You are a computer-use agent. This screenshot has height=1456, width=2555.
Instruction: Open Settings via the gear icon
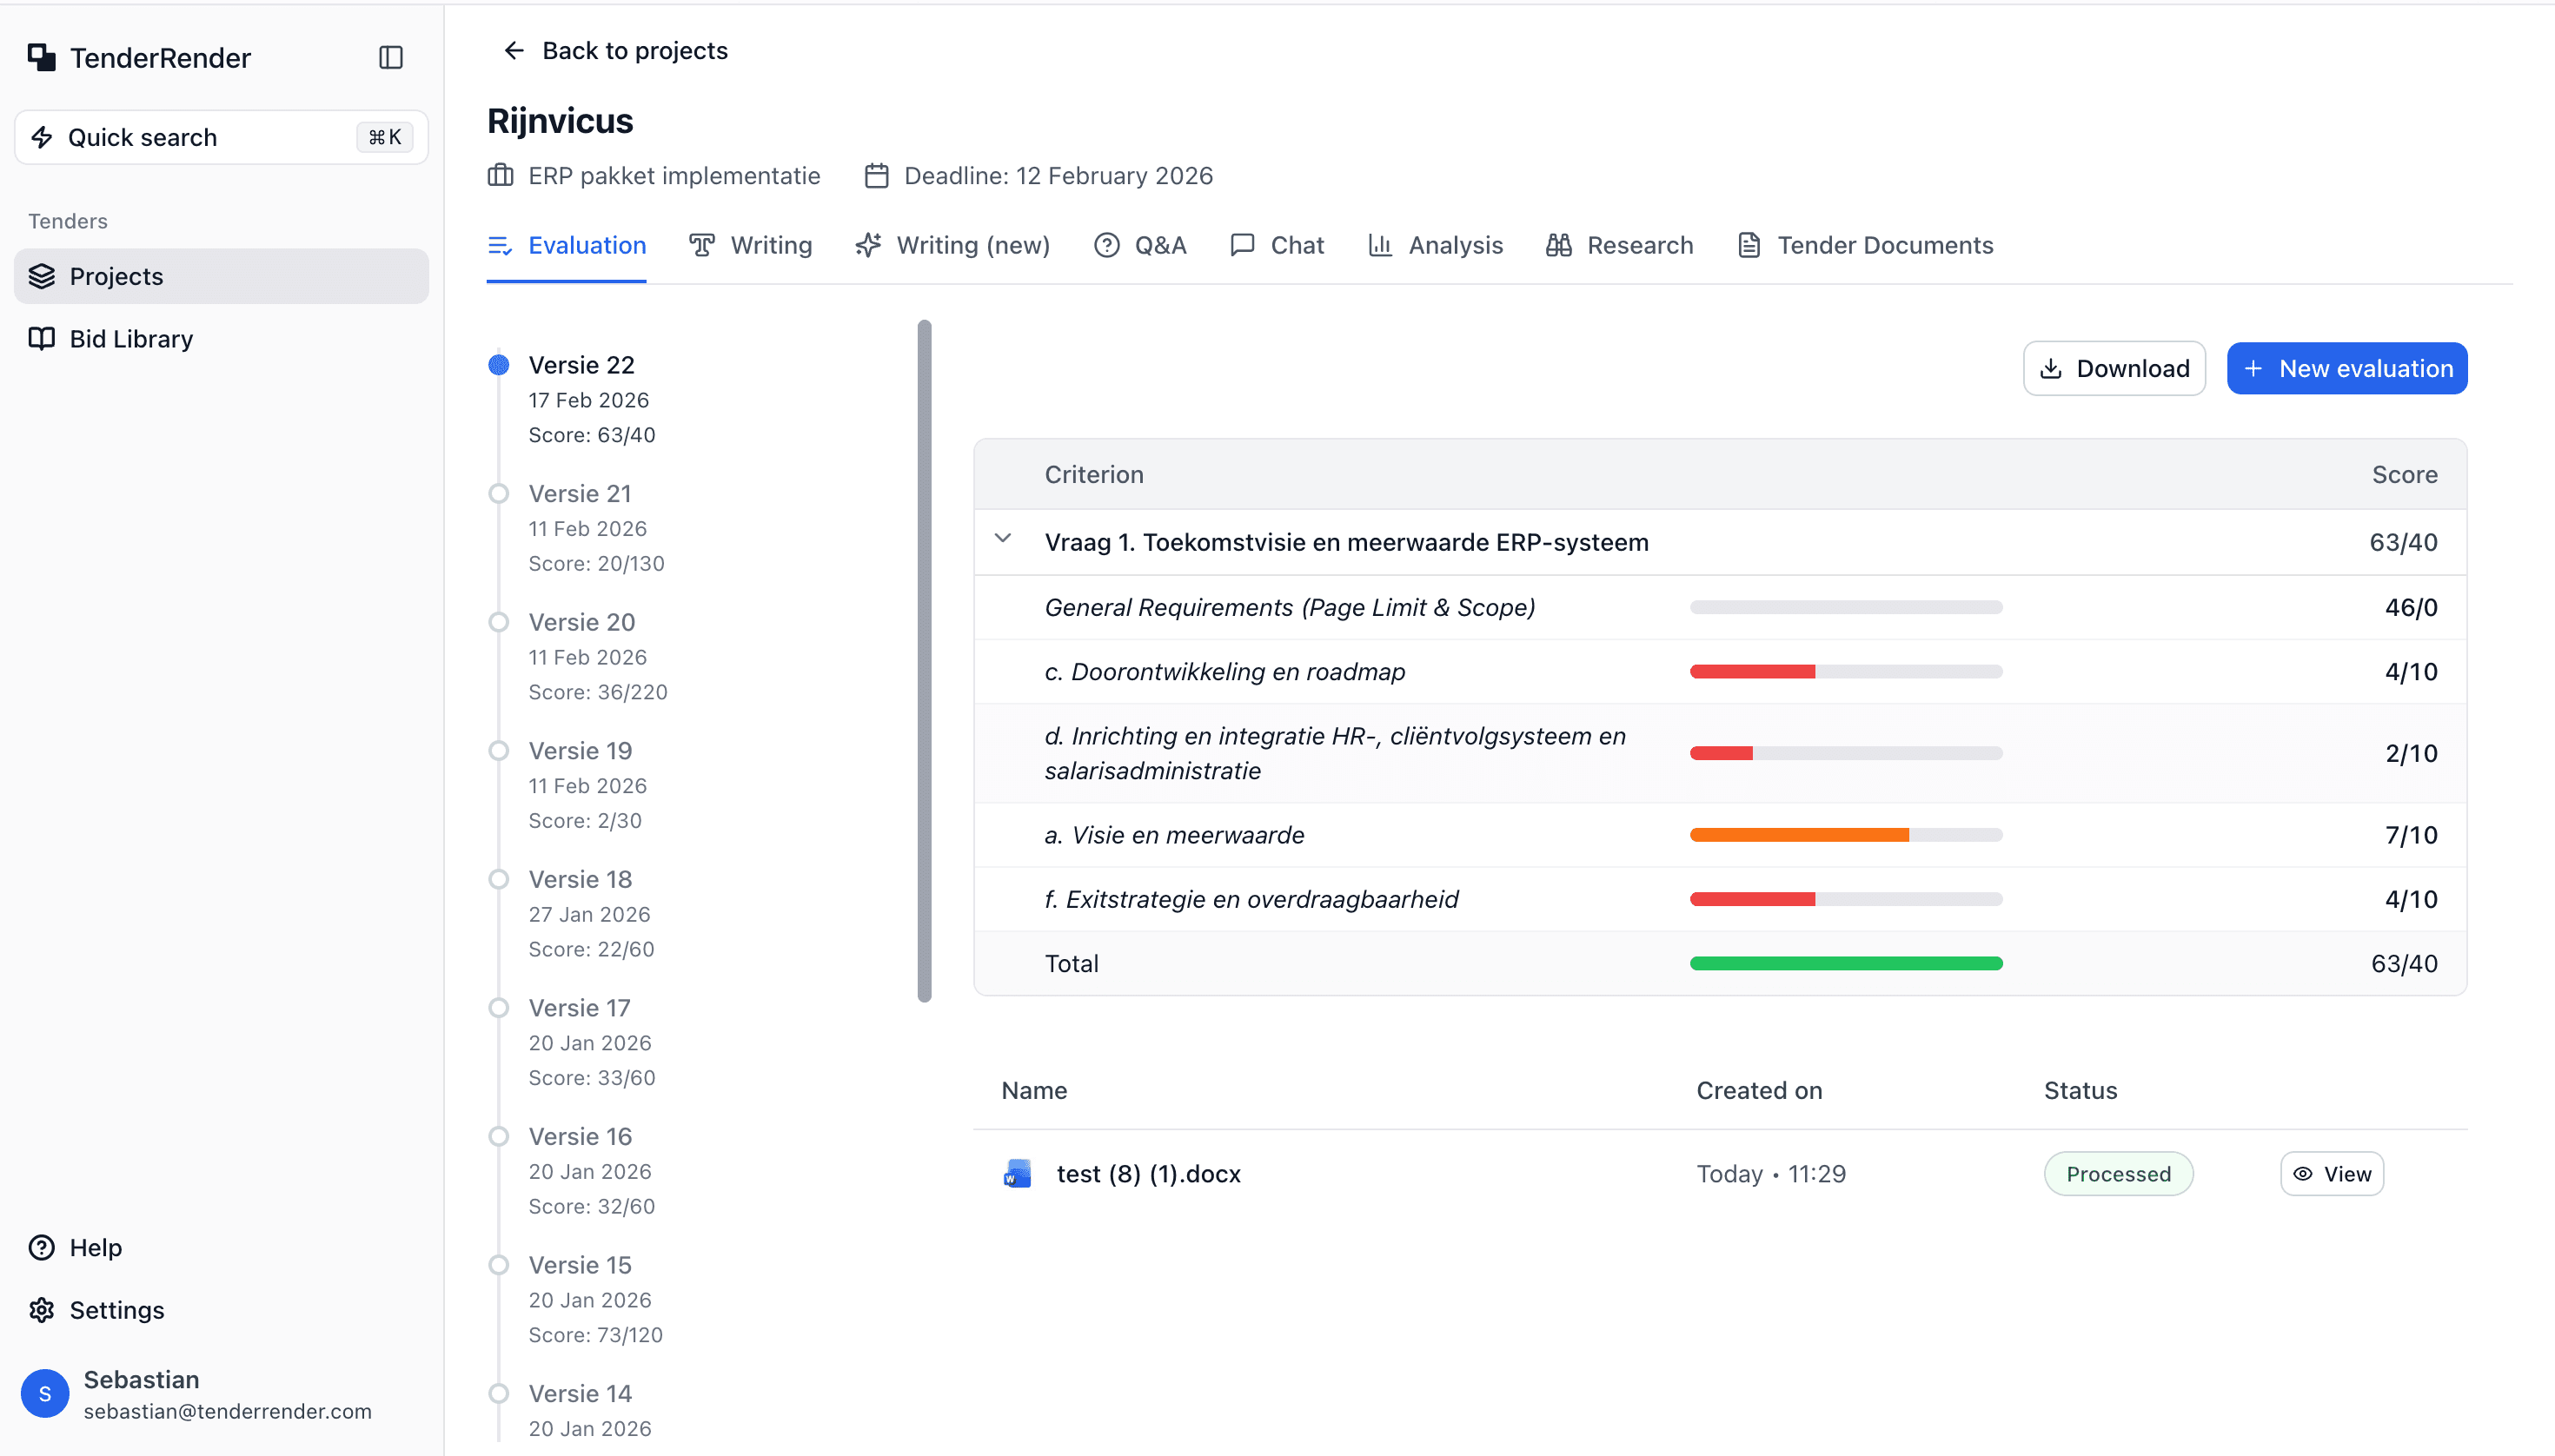tap(41, 1310)
